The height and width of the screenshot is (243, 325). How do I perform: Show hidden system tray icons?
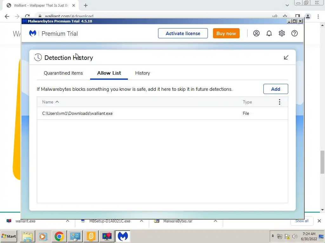(x=273, y=236)
